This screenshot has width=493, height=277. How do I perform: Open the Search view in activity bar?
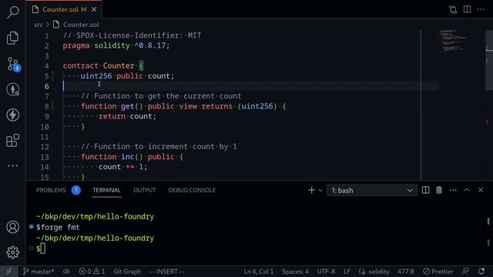click(x=13, y=12)
